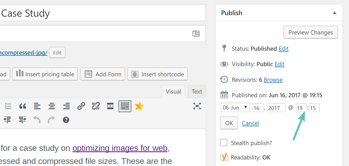Align text to the center

tap(52, 106)
